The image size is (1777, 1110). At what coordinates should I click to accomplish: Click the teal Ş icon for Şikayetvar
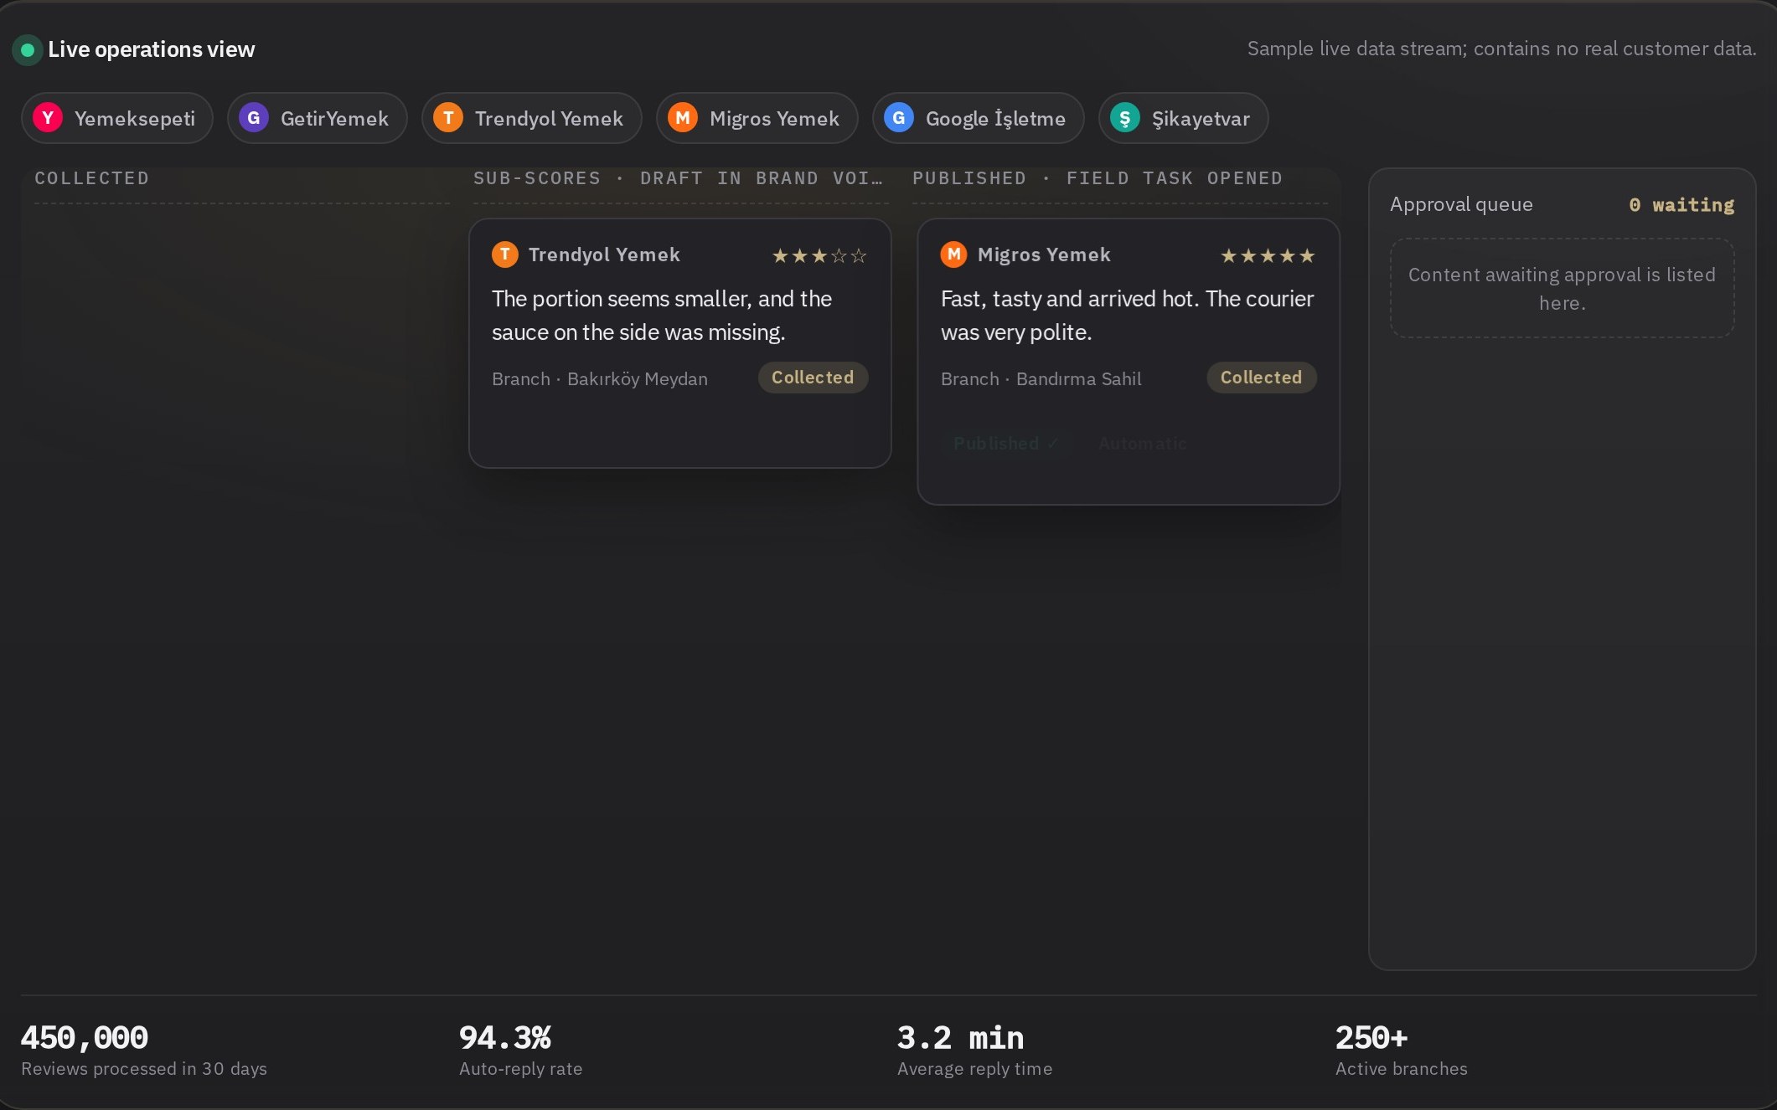click(1125, 118)
